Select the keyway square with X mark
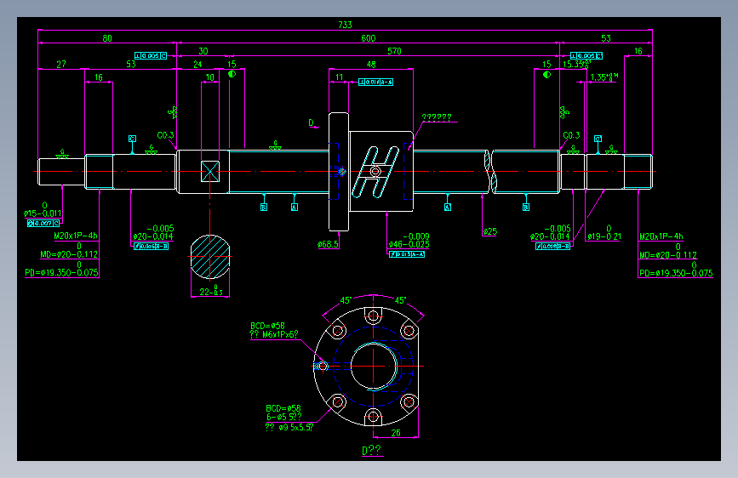Viewport: 738px width, 478px height. coord(210,171)
